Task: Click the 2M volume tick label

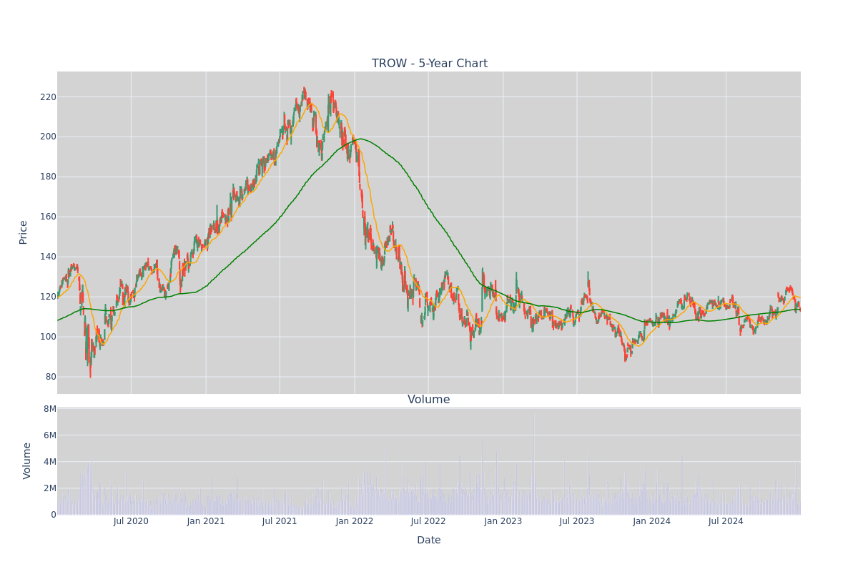Action: [50, 488]
